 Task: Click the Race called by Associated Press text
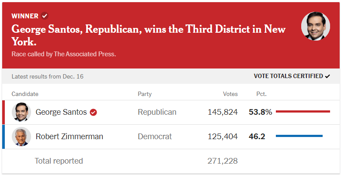(64, 55)
